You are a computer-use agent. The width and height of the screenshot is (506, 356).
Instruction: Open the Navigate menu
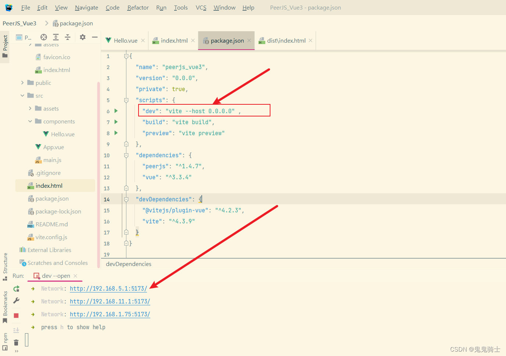pyautogui.click(x=86, y=7)
